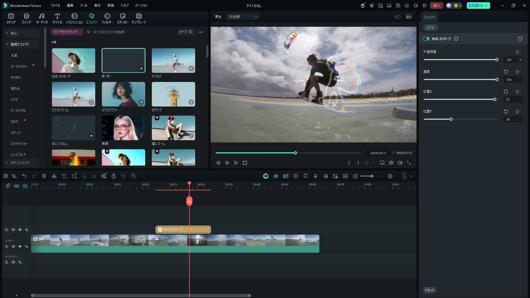Disable the RGB ストローク effect toggle

[x=427, y=39]
